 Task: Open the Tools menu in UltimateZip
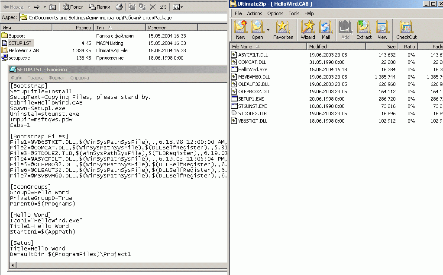coord(294,13)
